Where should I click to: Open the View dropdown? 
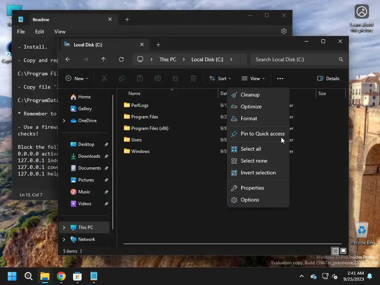pyautogui.click(x=253, y=79)
